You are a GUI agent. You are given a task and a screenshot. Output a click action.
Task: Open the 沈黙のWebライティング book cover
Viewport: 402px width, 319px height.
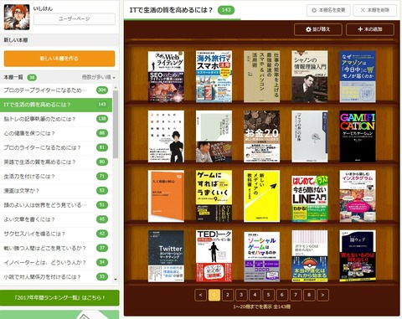[x=166, y=77]
